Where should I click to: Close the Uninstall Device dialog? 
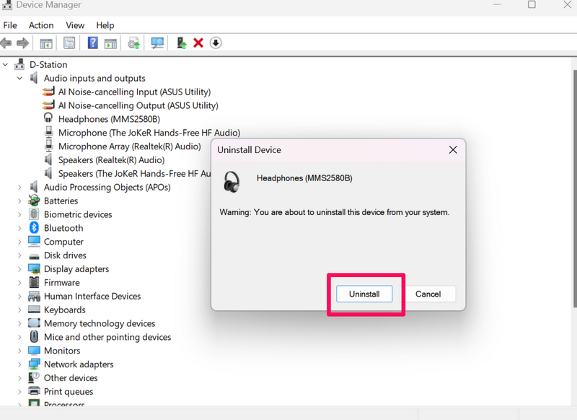pos(453,150)
